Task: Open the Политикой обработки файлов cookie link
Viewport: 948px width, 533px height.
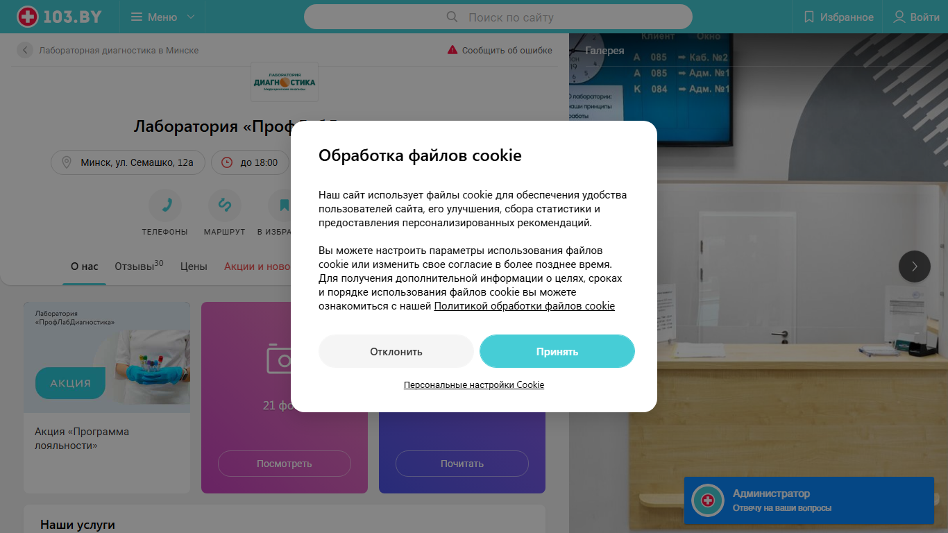Action: point(525,306)
